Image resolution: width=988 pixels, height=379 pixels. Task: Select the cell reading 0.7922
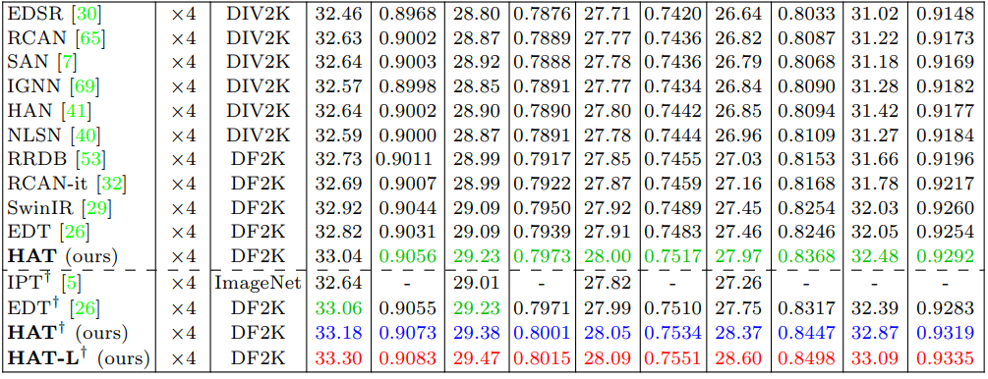click(x=542, y=184)
